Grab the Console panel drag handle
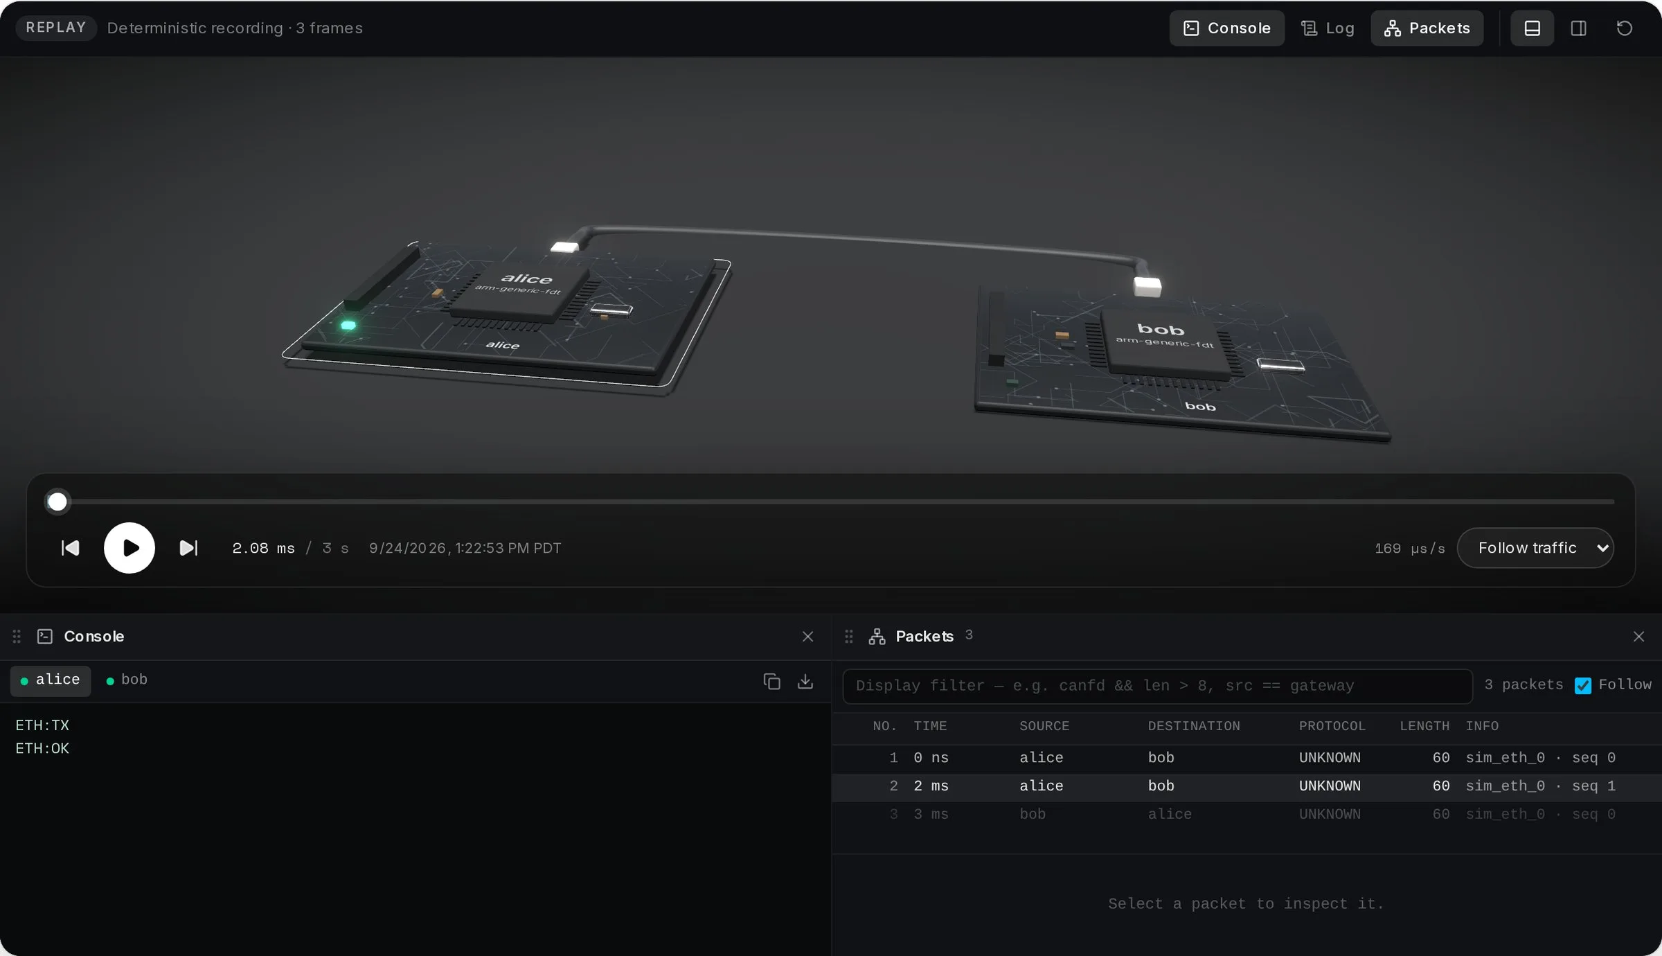The height and width of the screenshot is (956, 1662). click(17, 637)
